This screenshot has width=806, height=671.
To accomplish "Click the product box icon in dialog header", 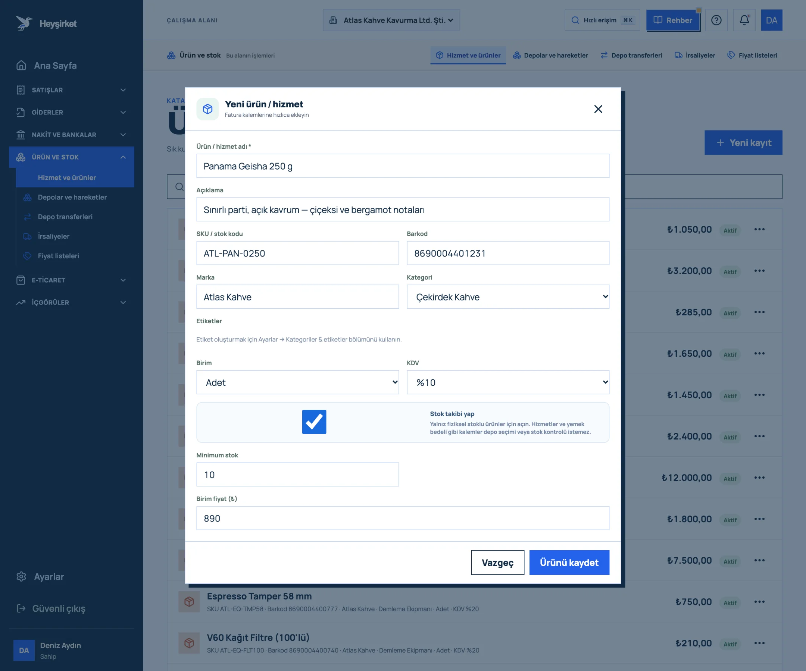I will 207,109.
